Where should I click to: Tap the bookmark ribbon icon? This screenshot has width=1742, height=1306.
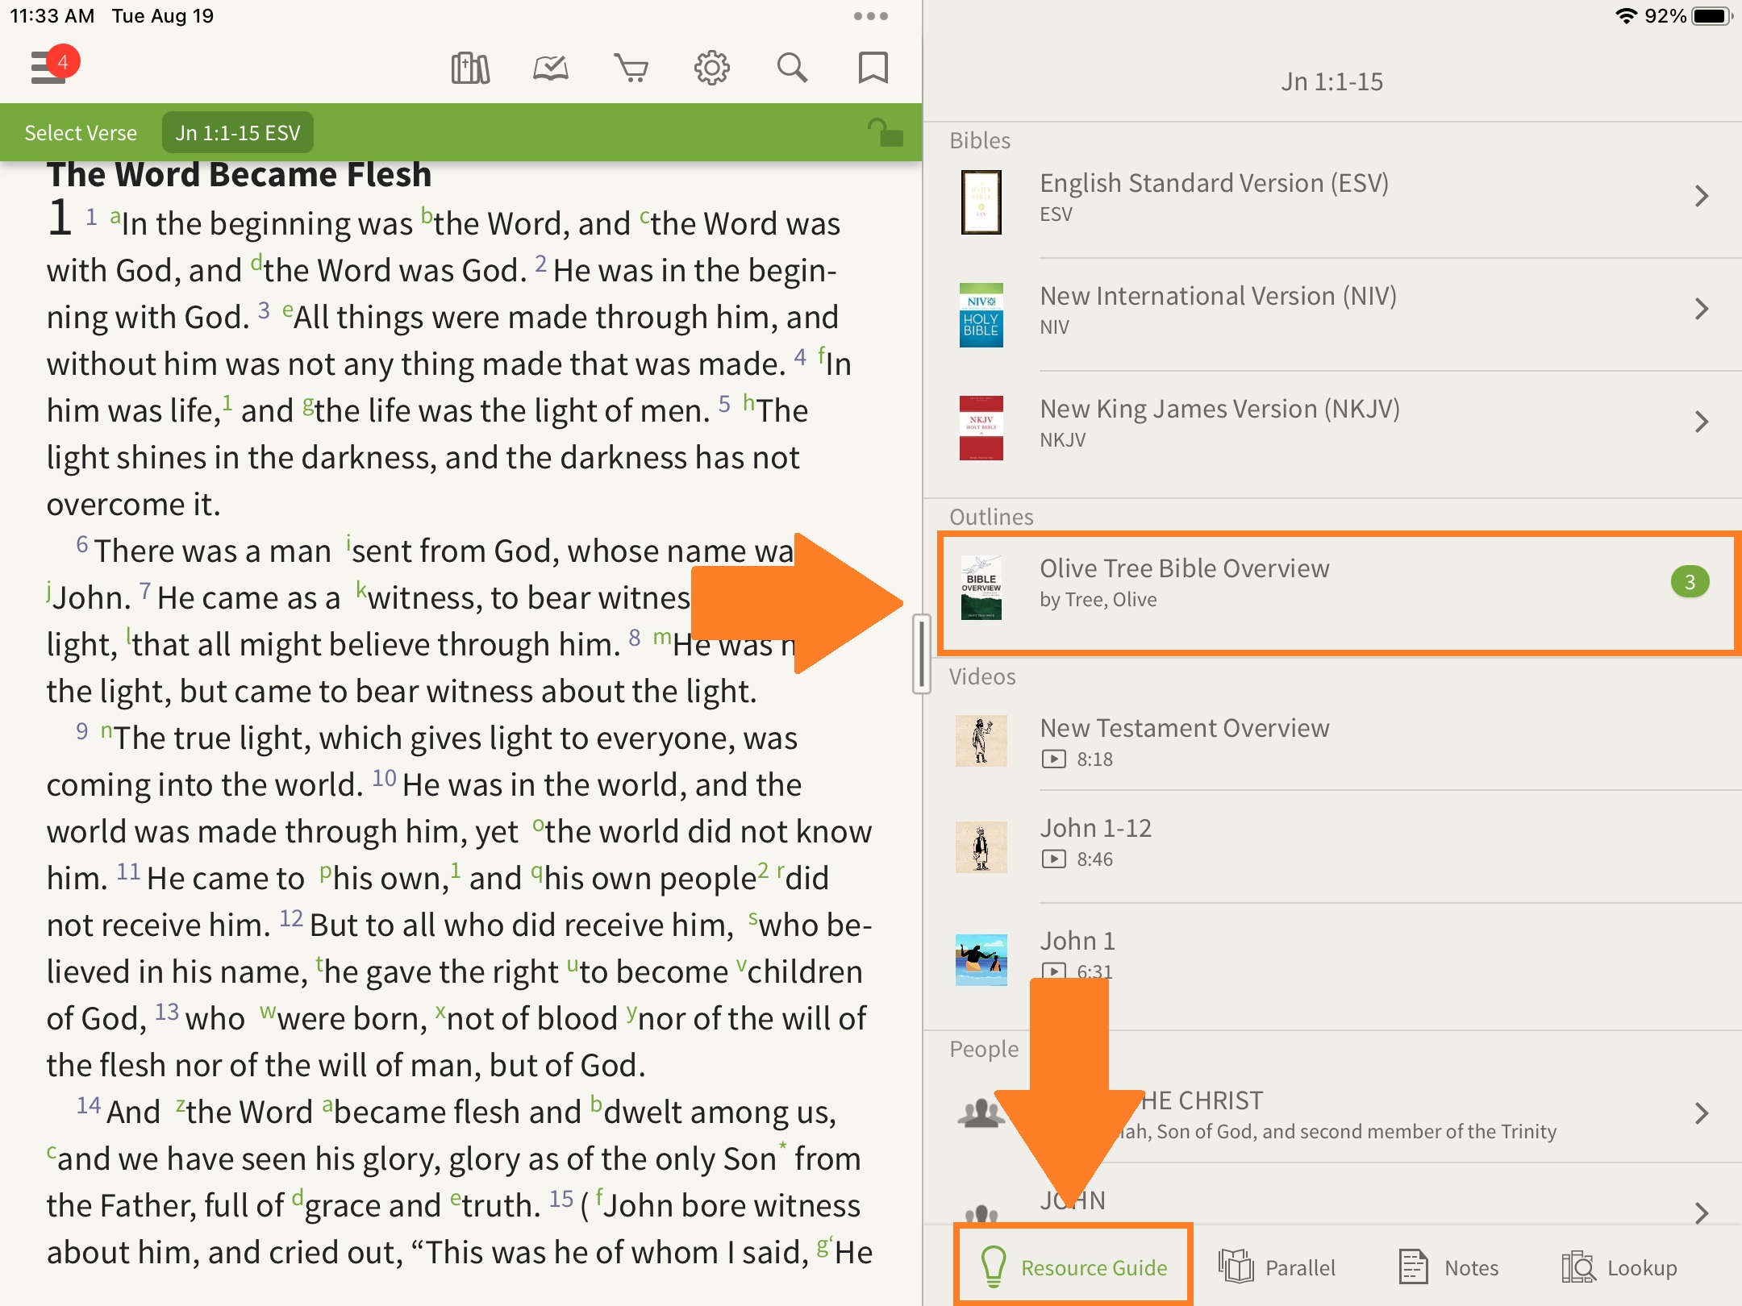coord(873,69)
